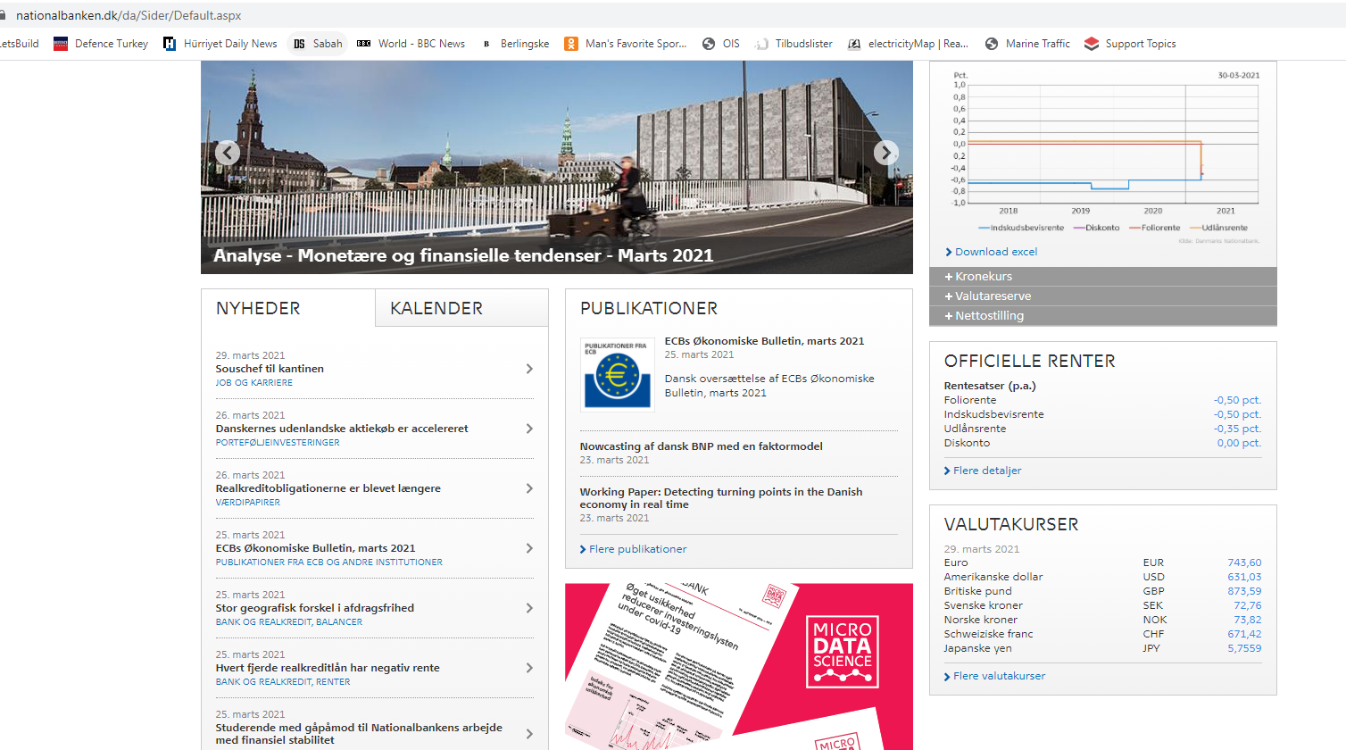The height and width of the screenshot is (750, 1346).
Task: Open the Defence Turkey bookmark
Action: [x=101, y=44]
